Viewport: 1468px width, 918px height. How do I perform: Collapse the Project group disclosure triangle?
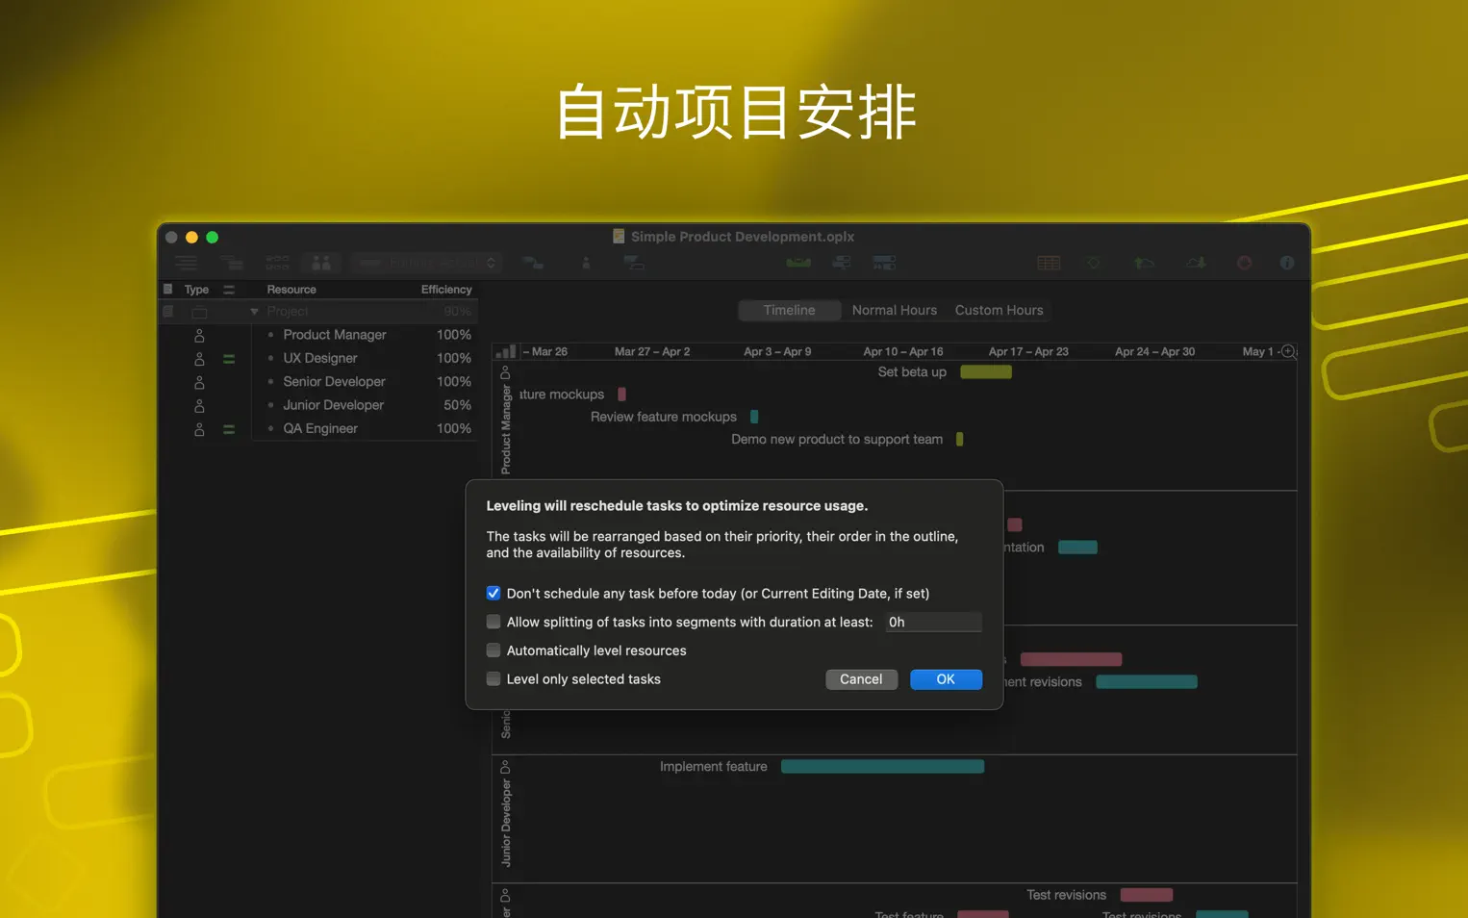[x=255, y=312]
